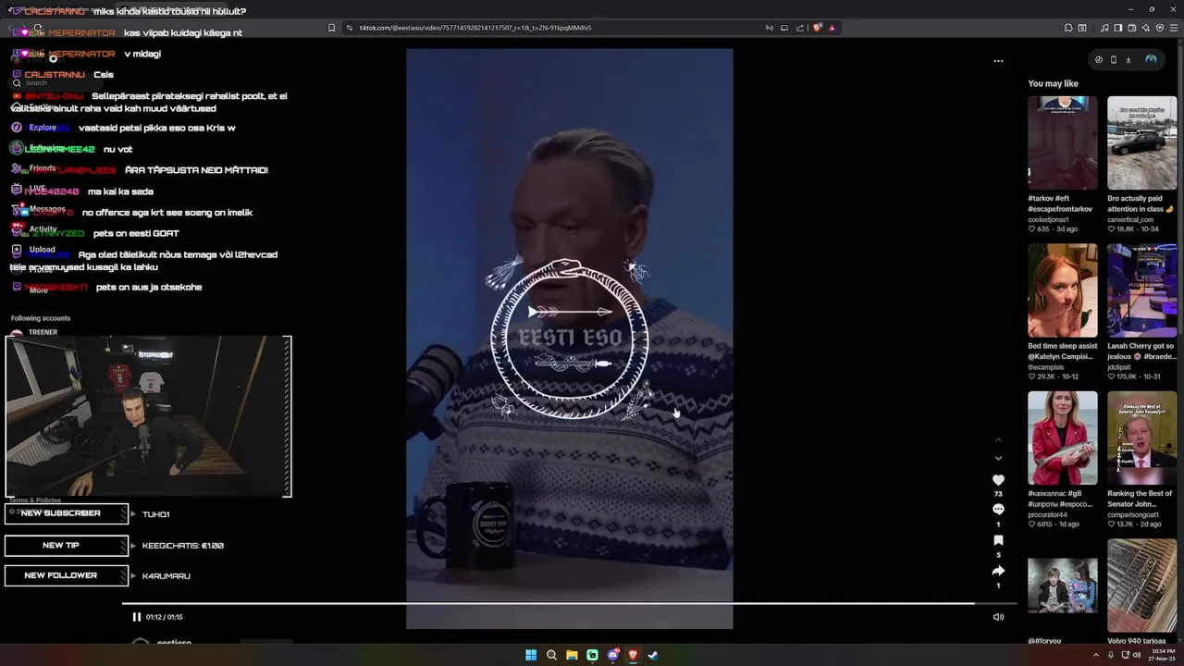
Task: Open the TikTok profile avatar menu
Action: point(1151,59)
